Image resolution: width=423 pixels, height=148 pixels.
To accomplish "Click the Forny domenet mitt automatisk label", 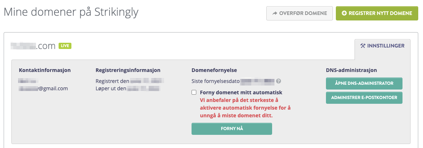I will click(x=241, y=92).
